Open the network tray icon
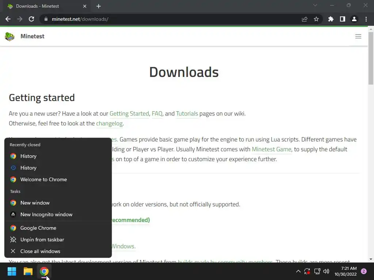 click(x=317, y=271)
